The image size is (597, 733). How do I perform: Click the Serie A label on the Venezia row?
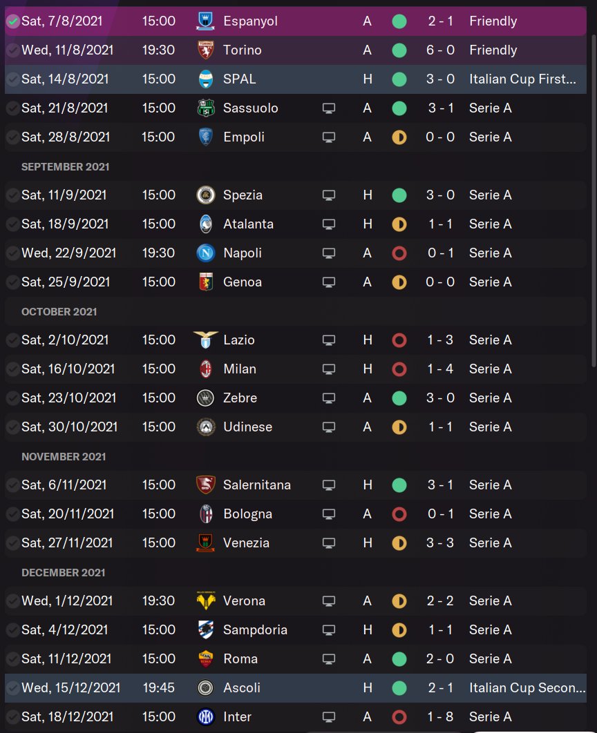click(x=490, y=543)
